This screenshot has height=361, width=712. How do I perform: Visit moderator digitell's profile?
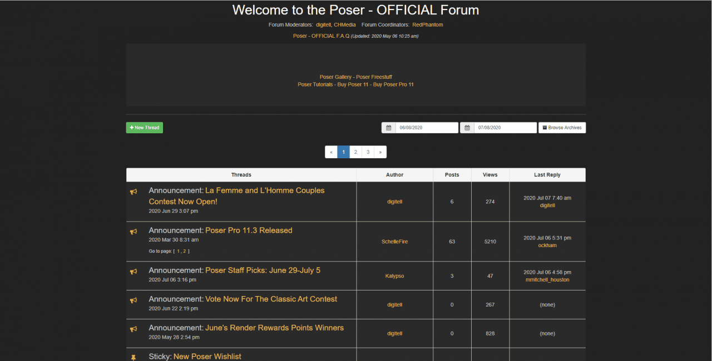pyautogui.click(x=324, y=24)
